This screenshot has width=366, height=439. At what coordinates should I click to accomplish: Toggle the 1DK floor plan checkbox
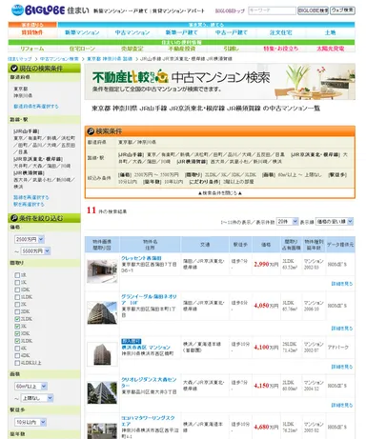tap(17, 289)
